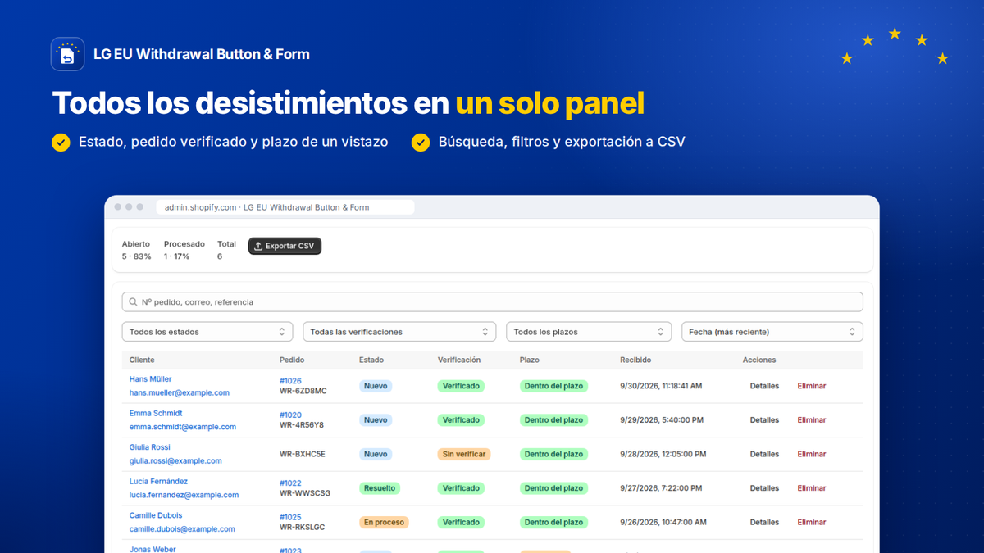This screenshot has height=553, width=984.
Task: Eliminar the Lucía Fernández withdrawal
Action: point(812,488)
